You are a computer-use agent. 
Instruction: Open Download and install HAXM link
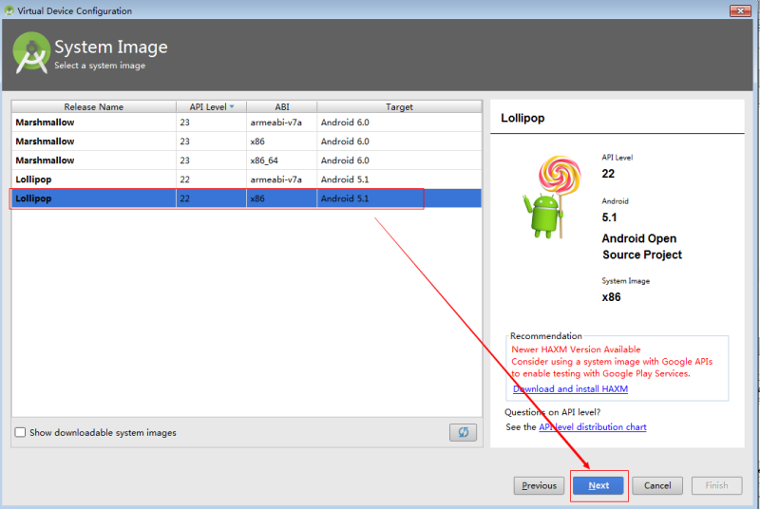571,389
